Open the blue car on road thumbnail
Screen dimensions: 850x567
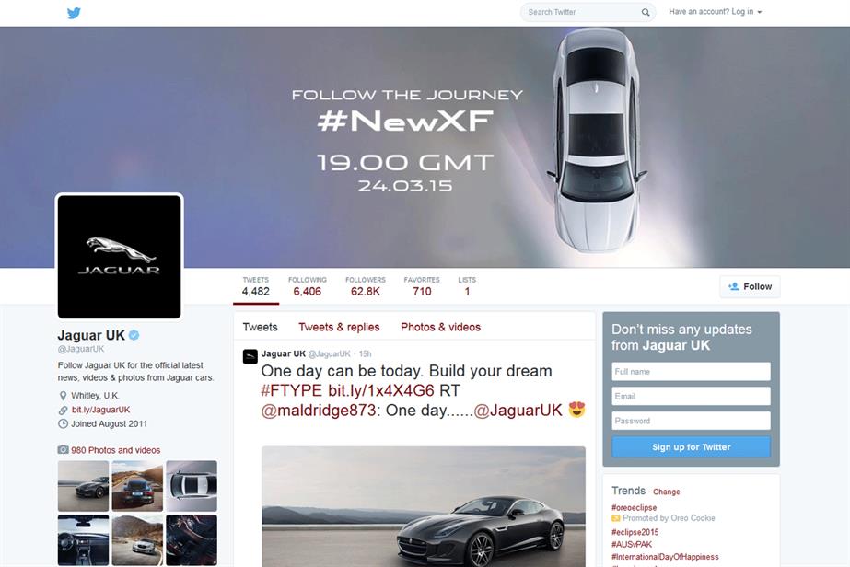coord(137,486)
